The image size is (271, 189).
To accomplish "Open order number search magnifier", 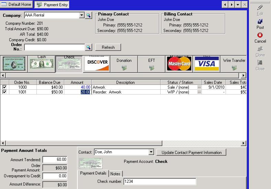I will pyautogui.click(x=88, y=47).
